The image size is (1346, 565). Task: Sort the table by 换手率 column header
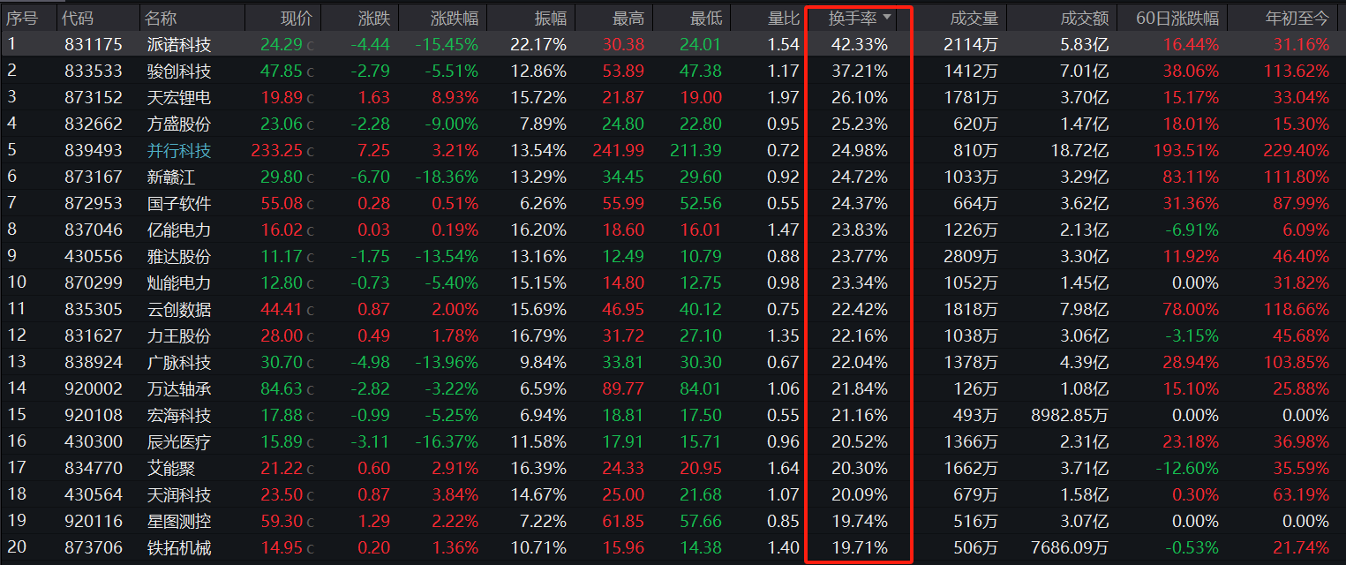point(853,18)
